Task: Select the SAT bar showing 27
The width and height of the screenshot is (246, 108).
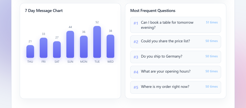Action: coord(57,50)
